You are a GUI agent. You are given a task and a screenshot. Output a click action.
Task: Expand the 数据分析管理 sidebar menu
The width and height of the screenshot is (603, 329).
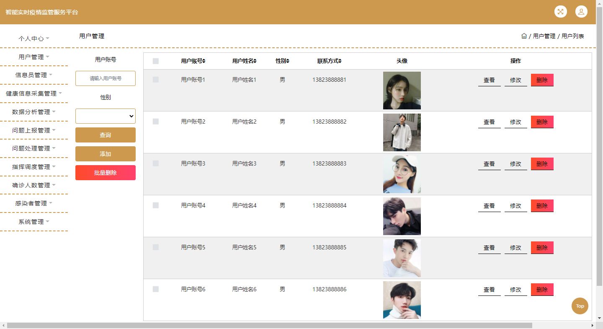tap(34, 112)
